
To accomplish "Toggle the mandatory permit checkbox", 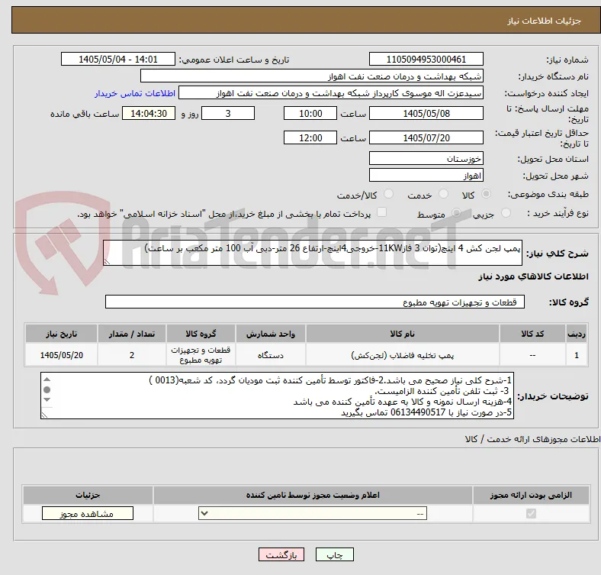I will [531, 514].
